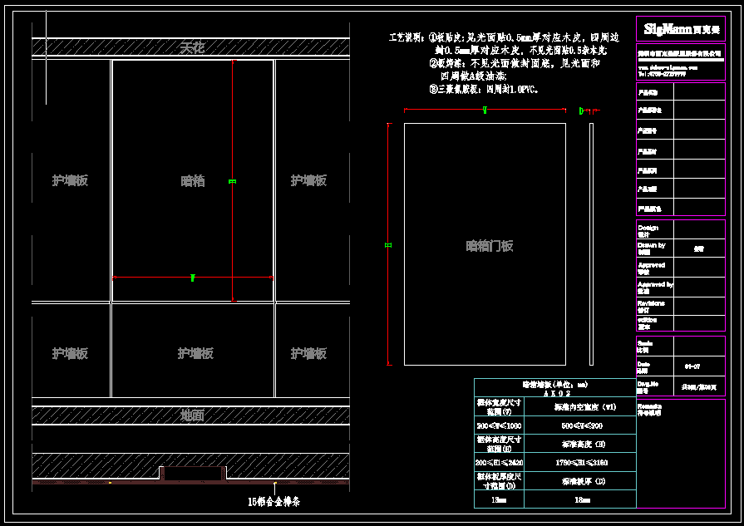Screen dimensions: 744x526
Task: Select the green height marker left of 暗箱门板
Action: (388, 243)
